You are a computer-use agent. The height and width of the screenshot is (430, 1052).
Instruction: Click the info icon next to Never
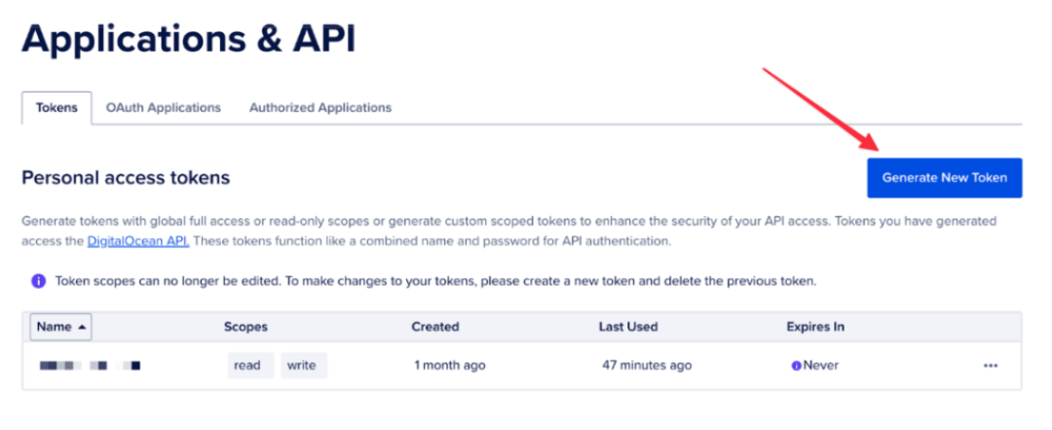tap(796, 367)
